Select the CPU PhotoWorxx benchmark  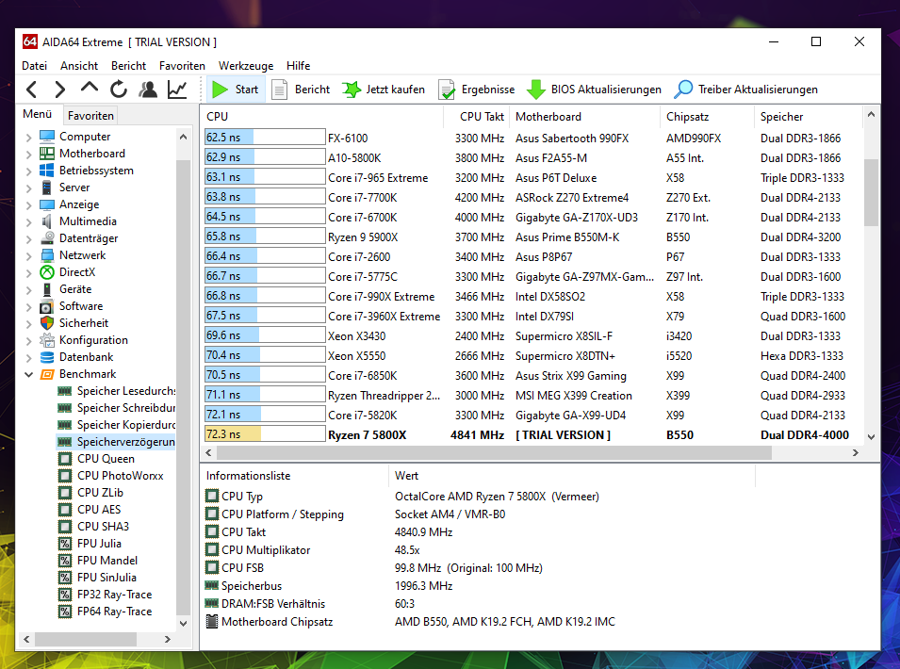pos(111,476)
